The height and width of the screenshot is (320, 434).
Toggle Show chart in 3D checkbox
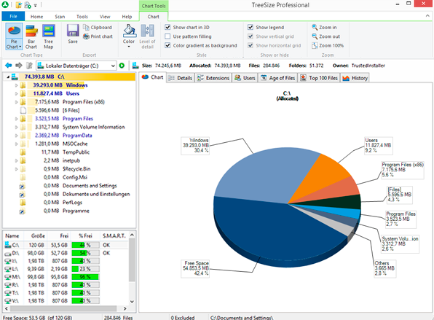tap(167, 27)
